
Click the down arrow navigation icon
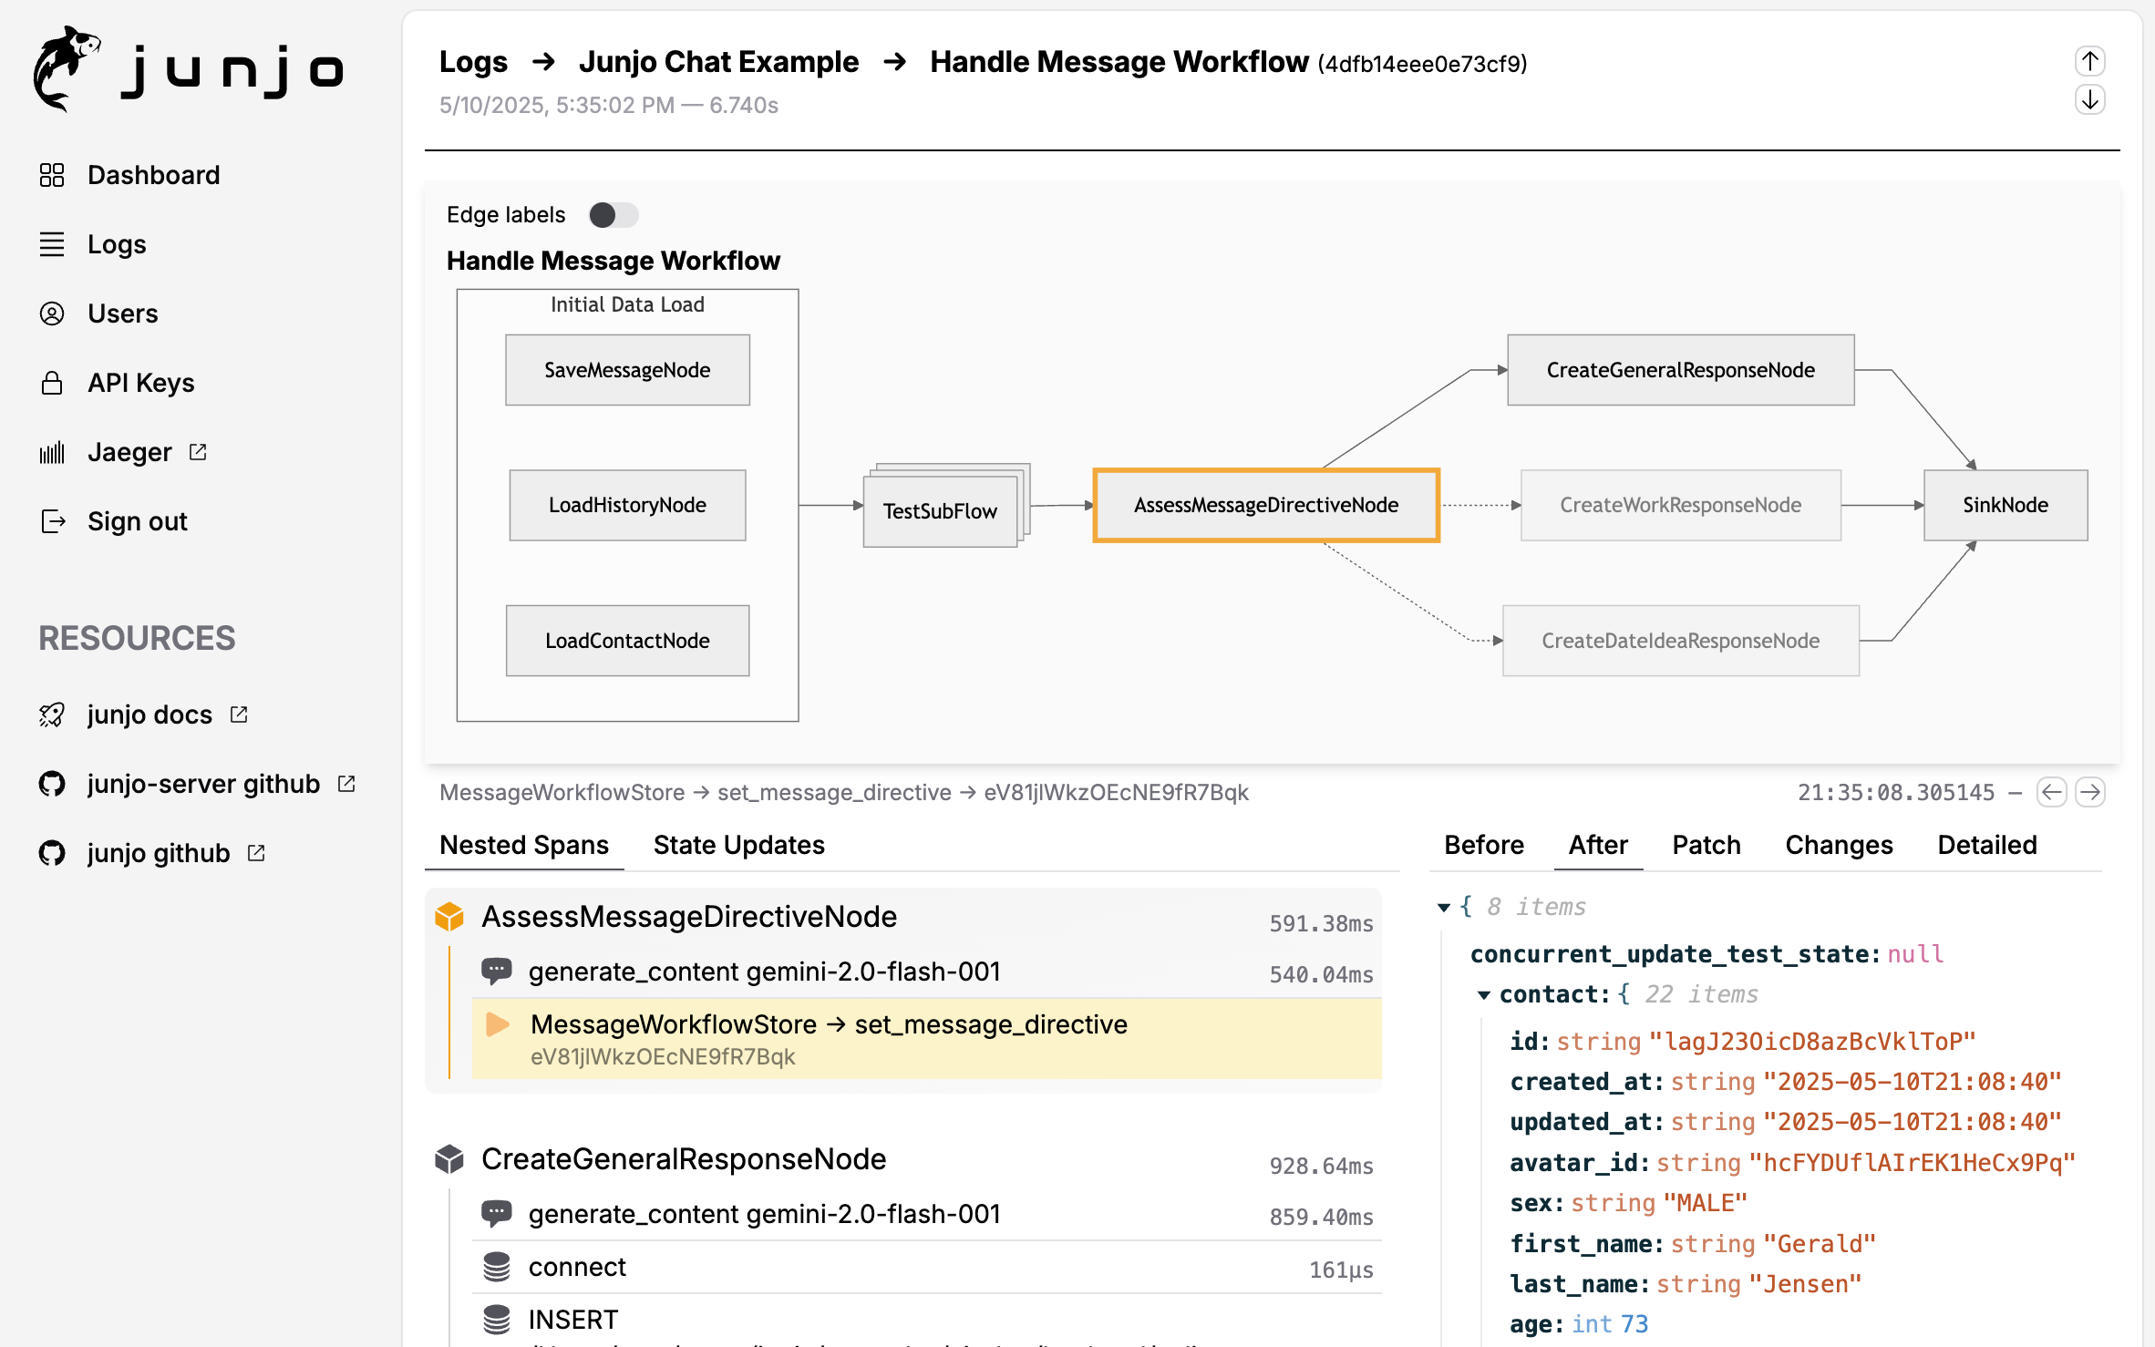coord(2089,98)
